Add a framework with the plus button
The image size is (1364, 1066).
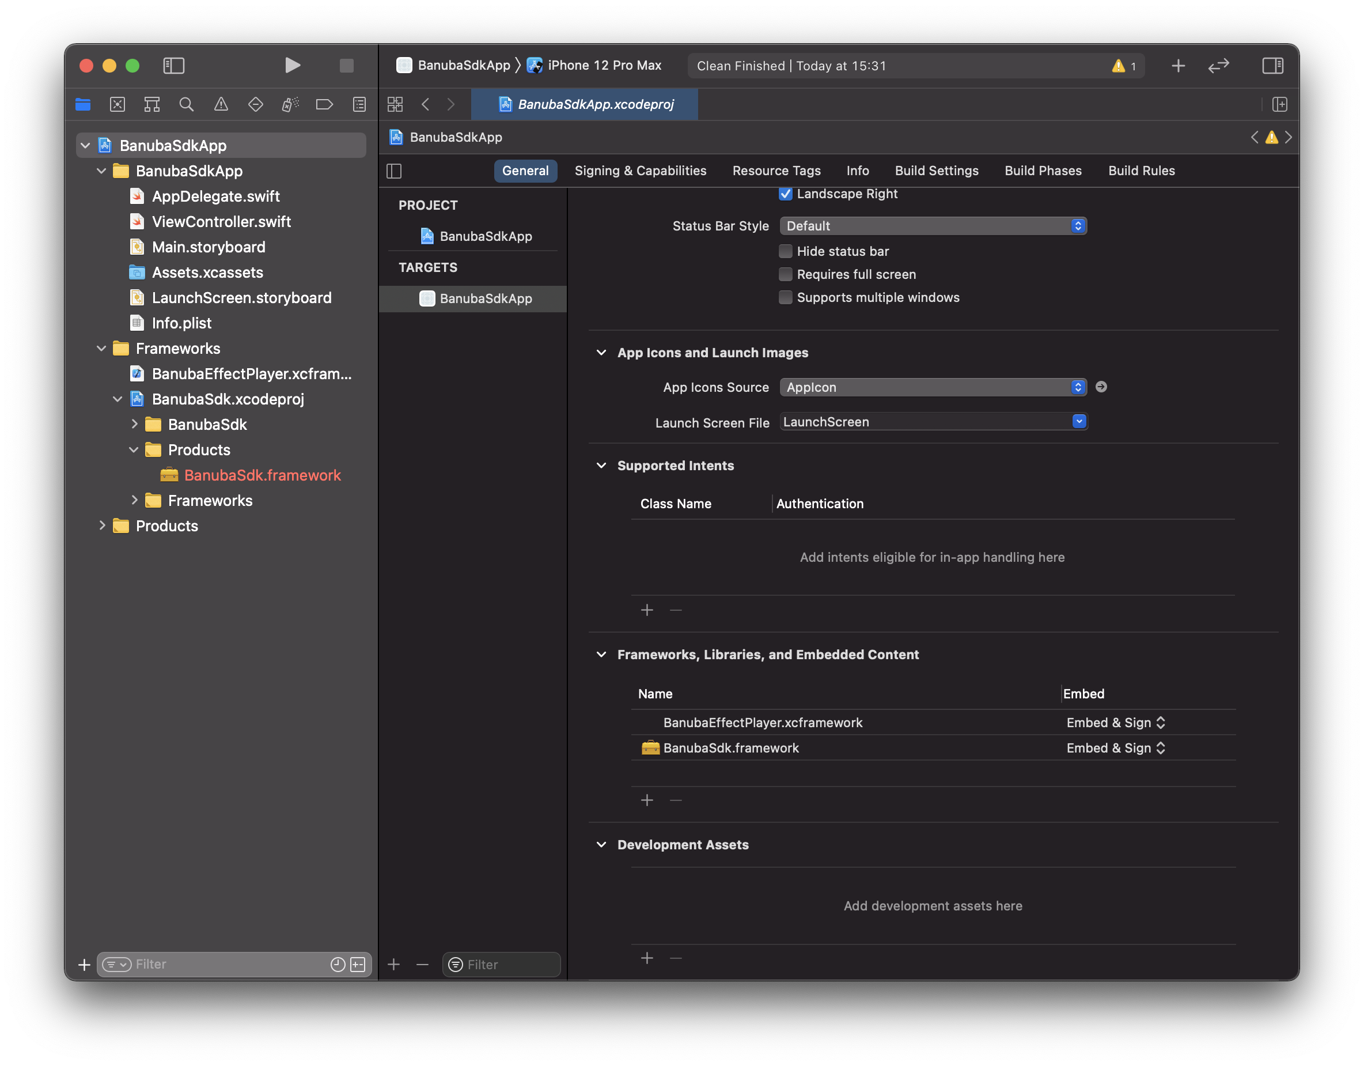pos(647,800)
